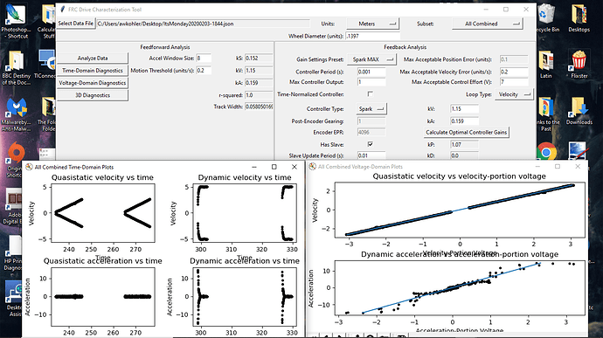Open the Malwarebytes Anti-Malware shortcut

point(16,114)
